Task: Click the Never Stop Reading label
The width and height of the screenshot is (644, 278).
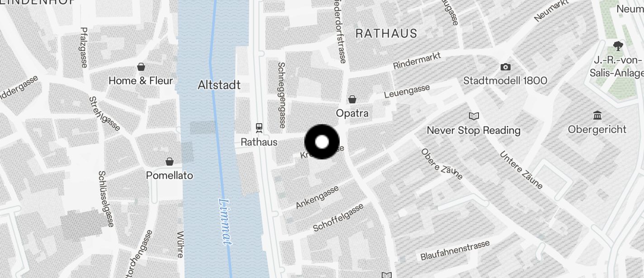Action: [474, 130]
